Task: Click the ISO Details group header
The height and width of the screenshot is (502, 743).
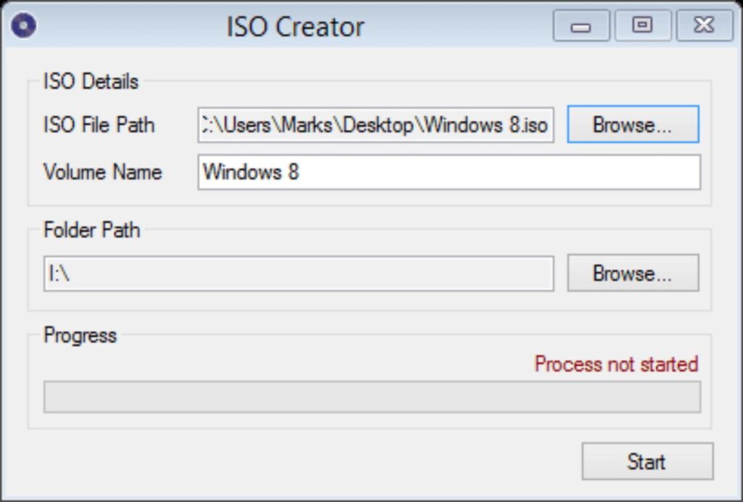Action: [x=91, y=81]
